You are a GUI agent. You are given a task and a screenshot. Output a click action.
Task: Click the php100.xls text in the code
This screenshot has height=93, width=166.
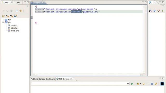89,12
